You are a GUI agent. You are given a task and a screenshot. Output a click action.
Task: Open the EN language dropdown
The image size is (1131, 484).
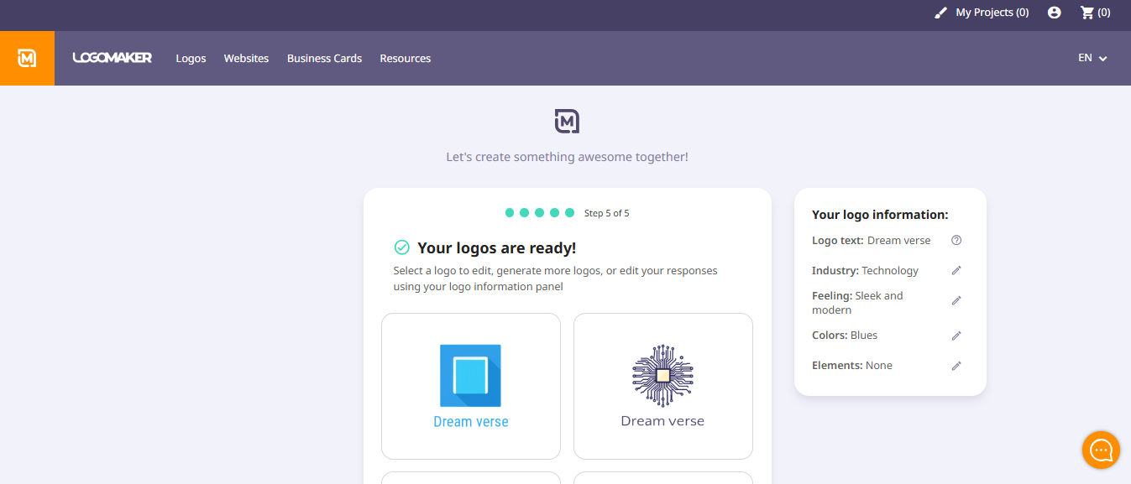tap(1092, 58)
